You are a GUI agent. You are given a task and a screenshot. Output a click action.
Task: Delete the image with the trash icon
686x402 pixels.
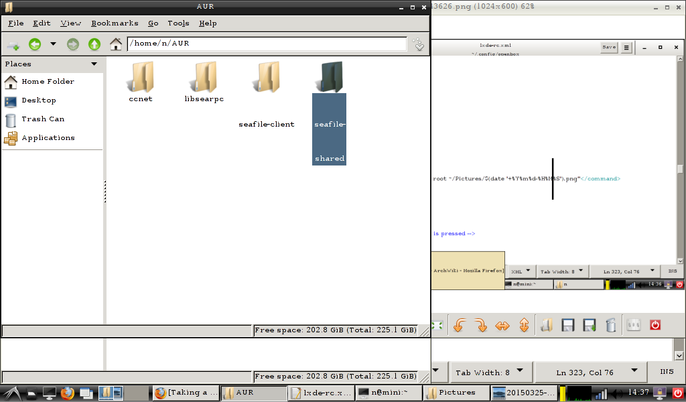(611, 326)
